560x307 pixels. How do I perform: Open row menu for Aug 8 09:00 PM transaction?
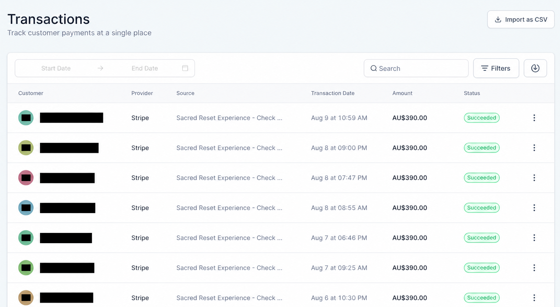click(534, 148)
